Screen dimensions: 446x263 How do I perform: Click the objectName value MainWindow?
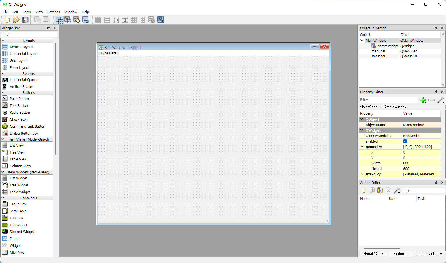[x=421, y=125]
